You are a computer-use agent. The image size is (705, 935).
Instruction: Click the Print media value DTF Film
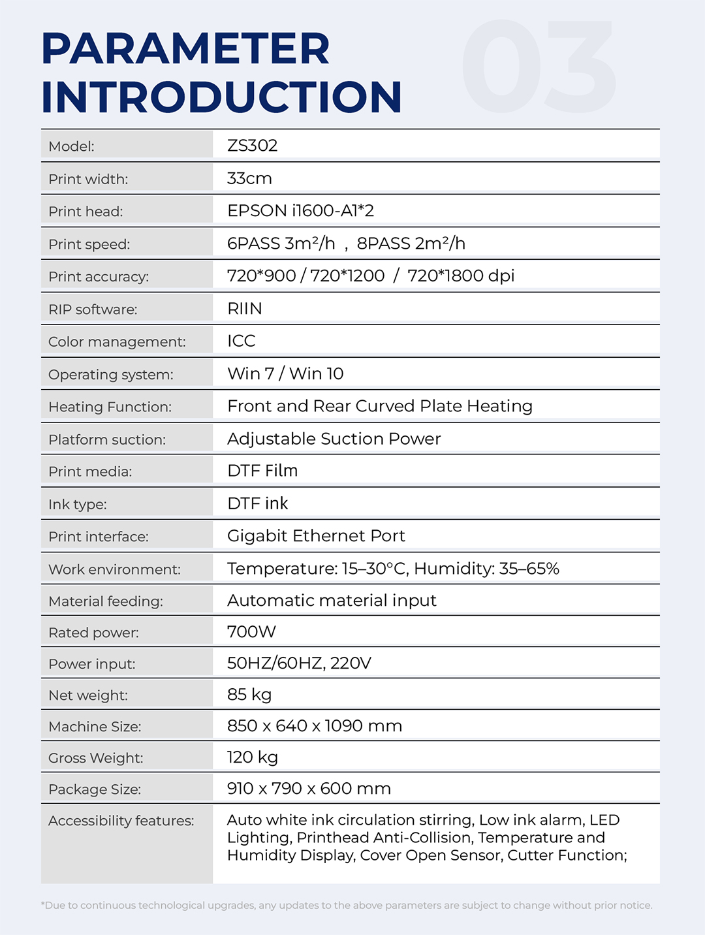pyautogui.click(x=262, y=471)
